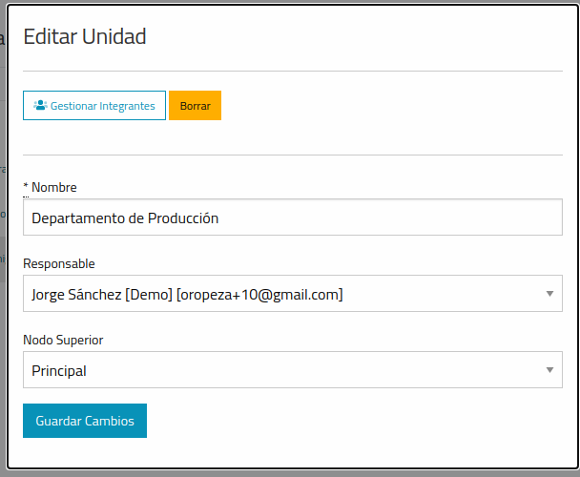
Task: Open the Nodo Superior dropdown
Action: [286, 370]
